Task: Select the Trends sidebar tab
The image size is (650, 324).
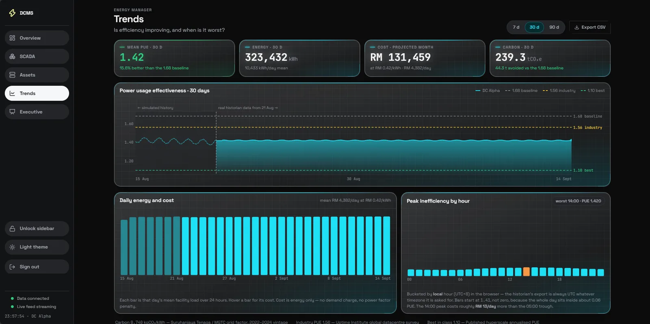Action: (x=37, y=93)
